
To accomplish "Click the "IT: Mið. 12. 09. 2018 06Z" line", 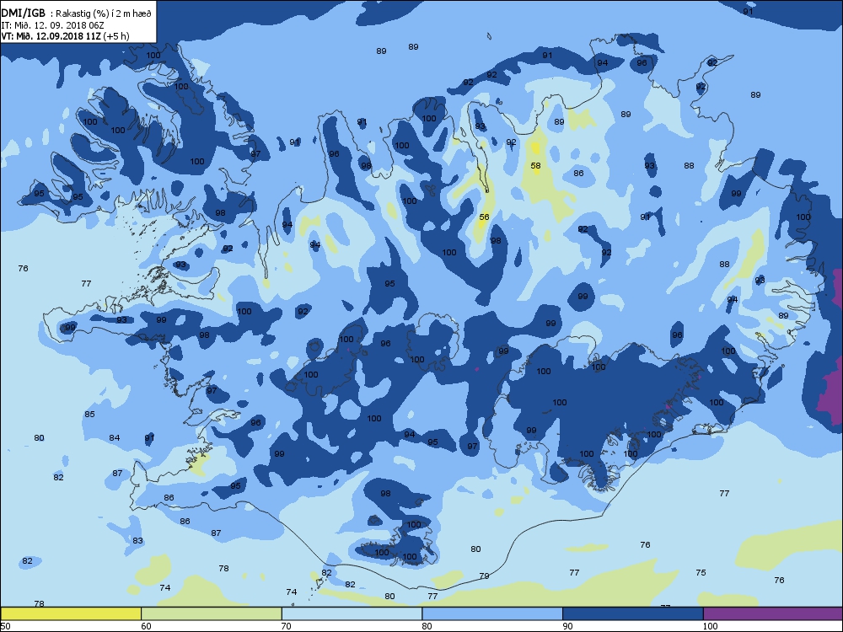I will click(x=52, y=25).
